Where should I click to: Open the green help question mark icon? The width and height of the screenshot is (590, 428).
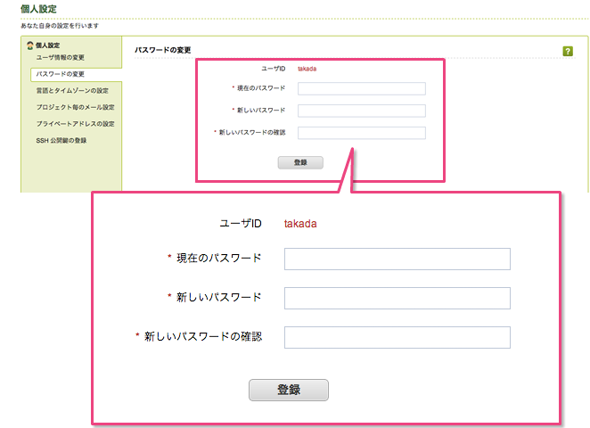pyautogui.click(x=568, y=51)
